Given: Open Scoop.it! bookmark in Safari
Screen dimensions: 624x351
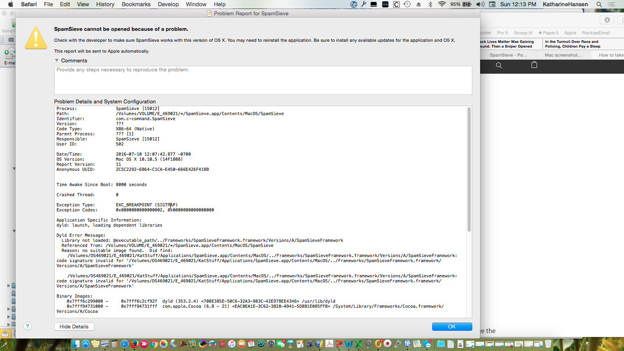Looking at the screenshot, I should 523,33.
